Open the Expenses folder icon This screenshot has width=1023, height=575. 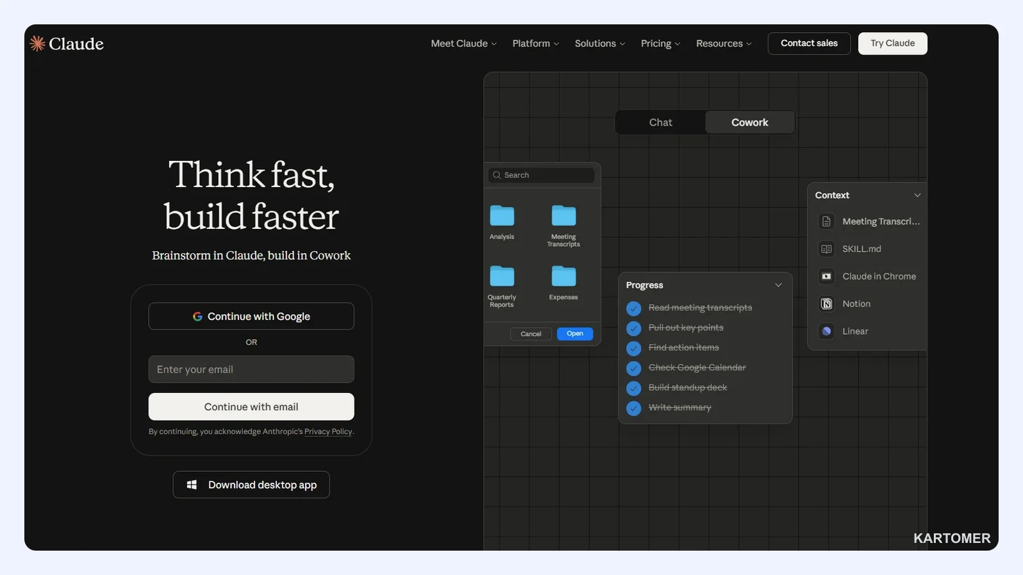[x=563, y=276]
